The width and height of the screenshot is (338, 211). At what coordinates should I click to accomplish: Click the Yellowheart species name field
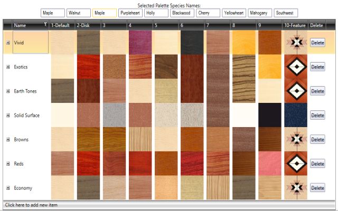tap(233, 13)
